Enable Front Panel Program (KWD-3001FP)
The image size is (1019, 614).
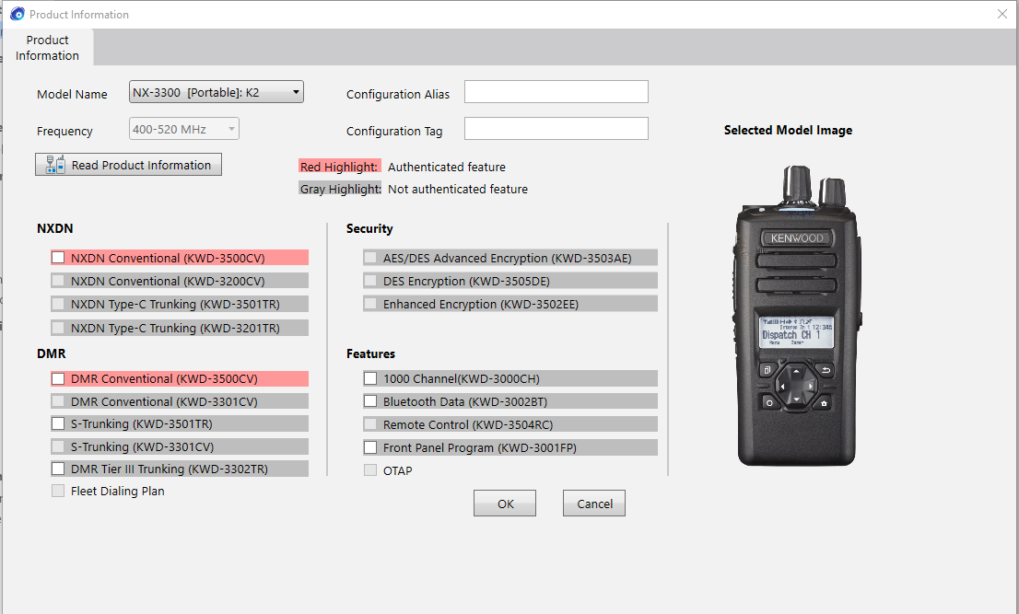(x=370, y=447)
